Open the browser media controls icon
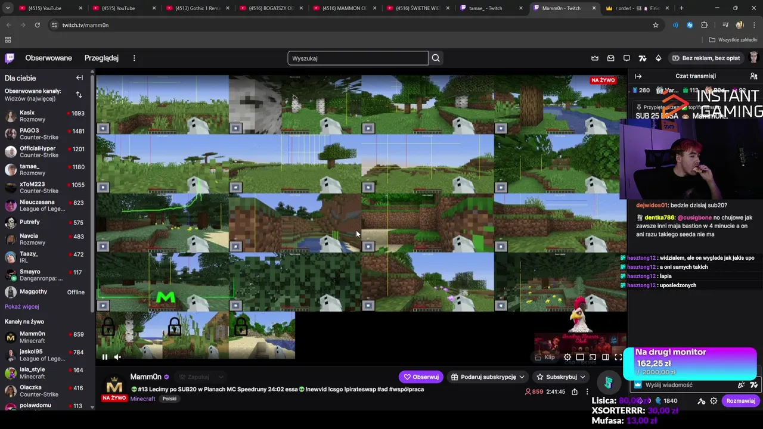This screenshot has height=429, width=763. (725, 25)
